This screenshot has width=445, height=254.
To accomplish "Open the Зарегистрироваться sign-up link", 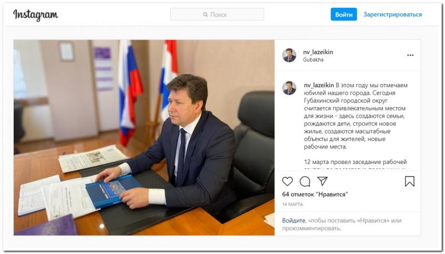I will point(393,14).
